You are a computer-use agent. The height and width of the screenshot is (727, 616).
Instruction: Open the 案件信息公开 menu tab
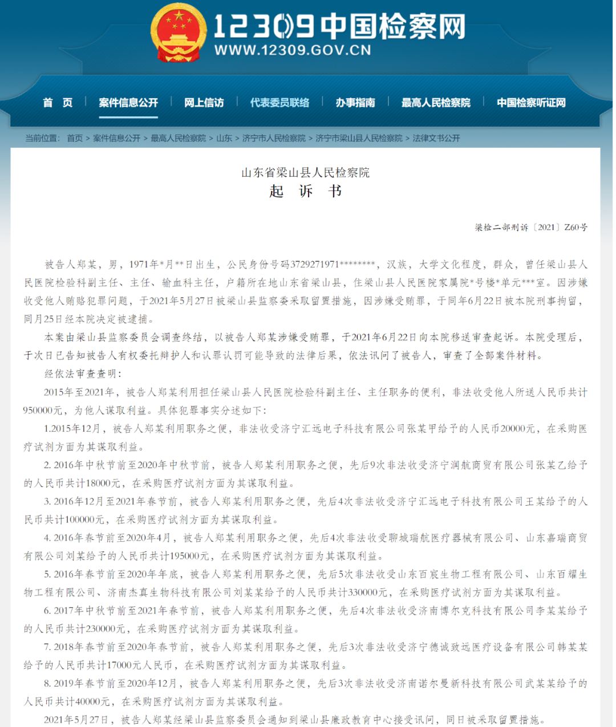pos(128,103)
